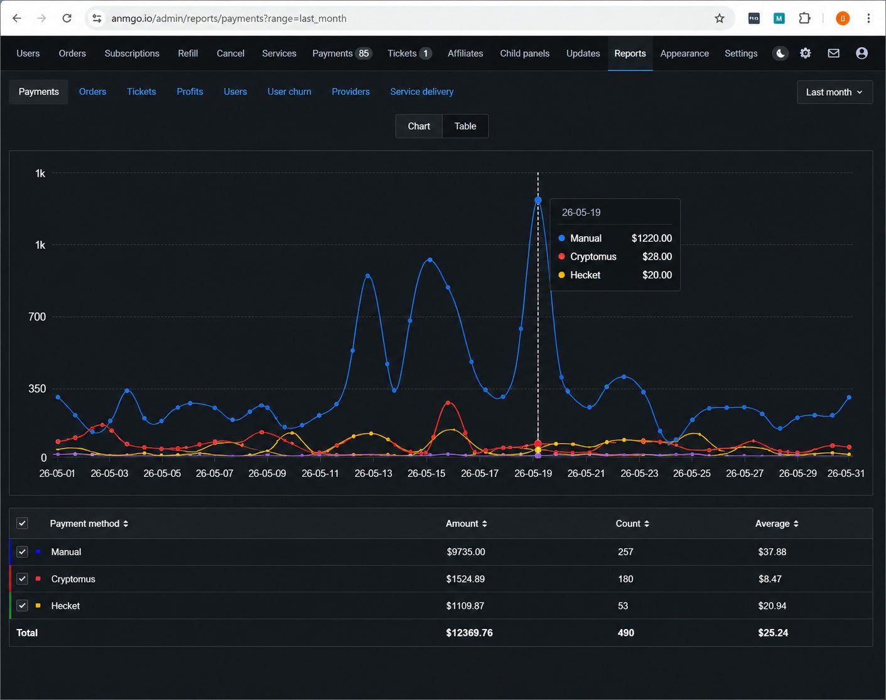Image resolution: width=886 pixels, height=700 pixels.
Task: Open the settings gear icon in navbar
Action: tap(806, 53)
